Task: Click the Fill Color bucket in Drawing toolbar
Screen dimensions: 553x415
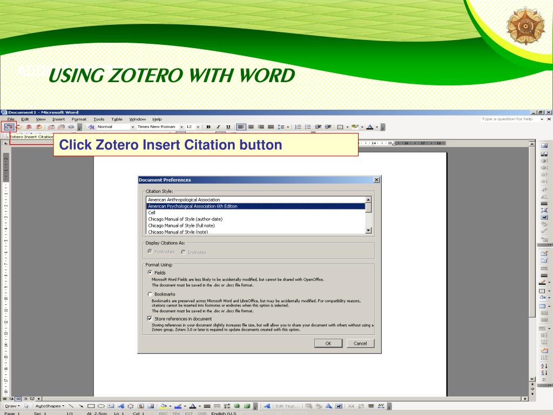Action: [x=163, y=406]
